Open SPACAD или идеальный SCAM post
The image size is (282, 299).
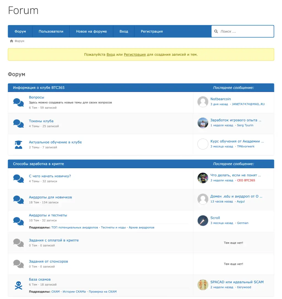pyautogui.click(x=237, y=282)
